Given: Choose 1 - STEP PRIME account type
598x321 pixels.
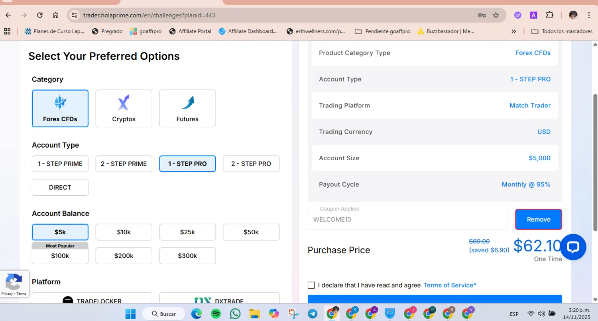Looking at the screenshot, I should coord(60,163).
